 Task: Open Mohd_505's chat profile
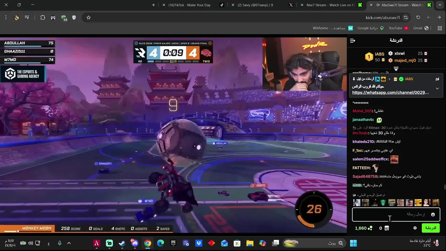tap(362, 111)
